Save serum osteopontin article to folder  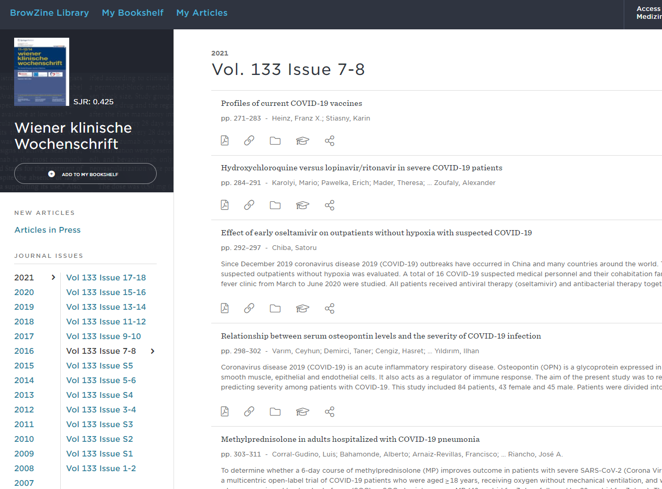tap(275, 411)
